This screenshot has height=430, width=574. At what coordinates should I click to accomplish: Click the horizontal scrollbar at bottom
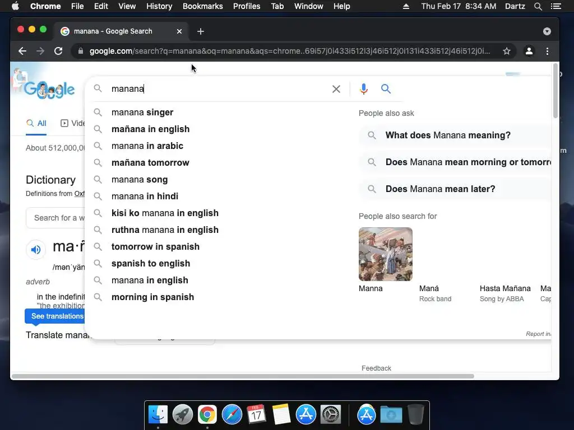click(x=243, y=376)
